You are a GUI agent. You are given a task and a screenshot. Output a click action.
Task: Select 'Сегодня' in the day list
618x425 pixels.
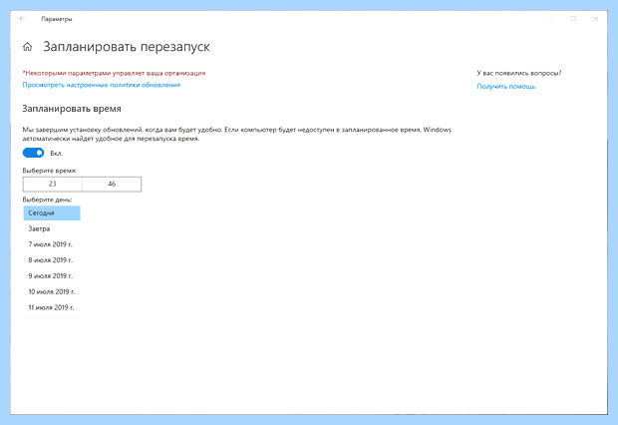pyautogui.click(x=52, y=213)
